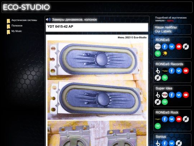Click the RONEeS Records label title
Viewport: 194px width, 146px height.
click(x=169, y=64)
